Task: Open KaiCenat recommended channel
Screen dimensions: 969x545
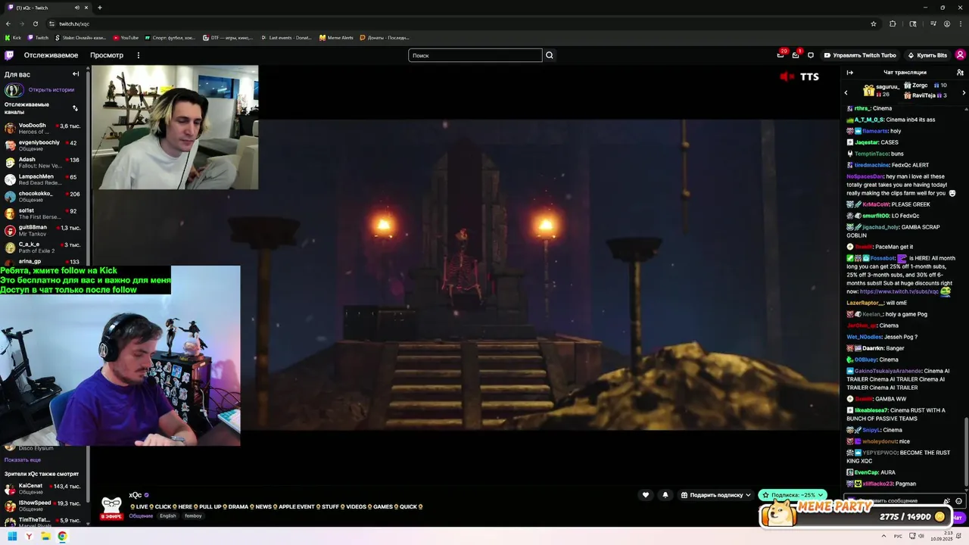Action: (45, 489)
